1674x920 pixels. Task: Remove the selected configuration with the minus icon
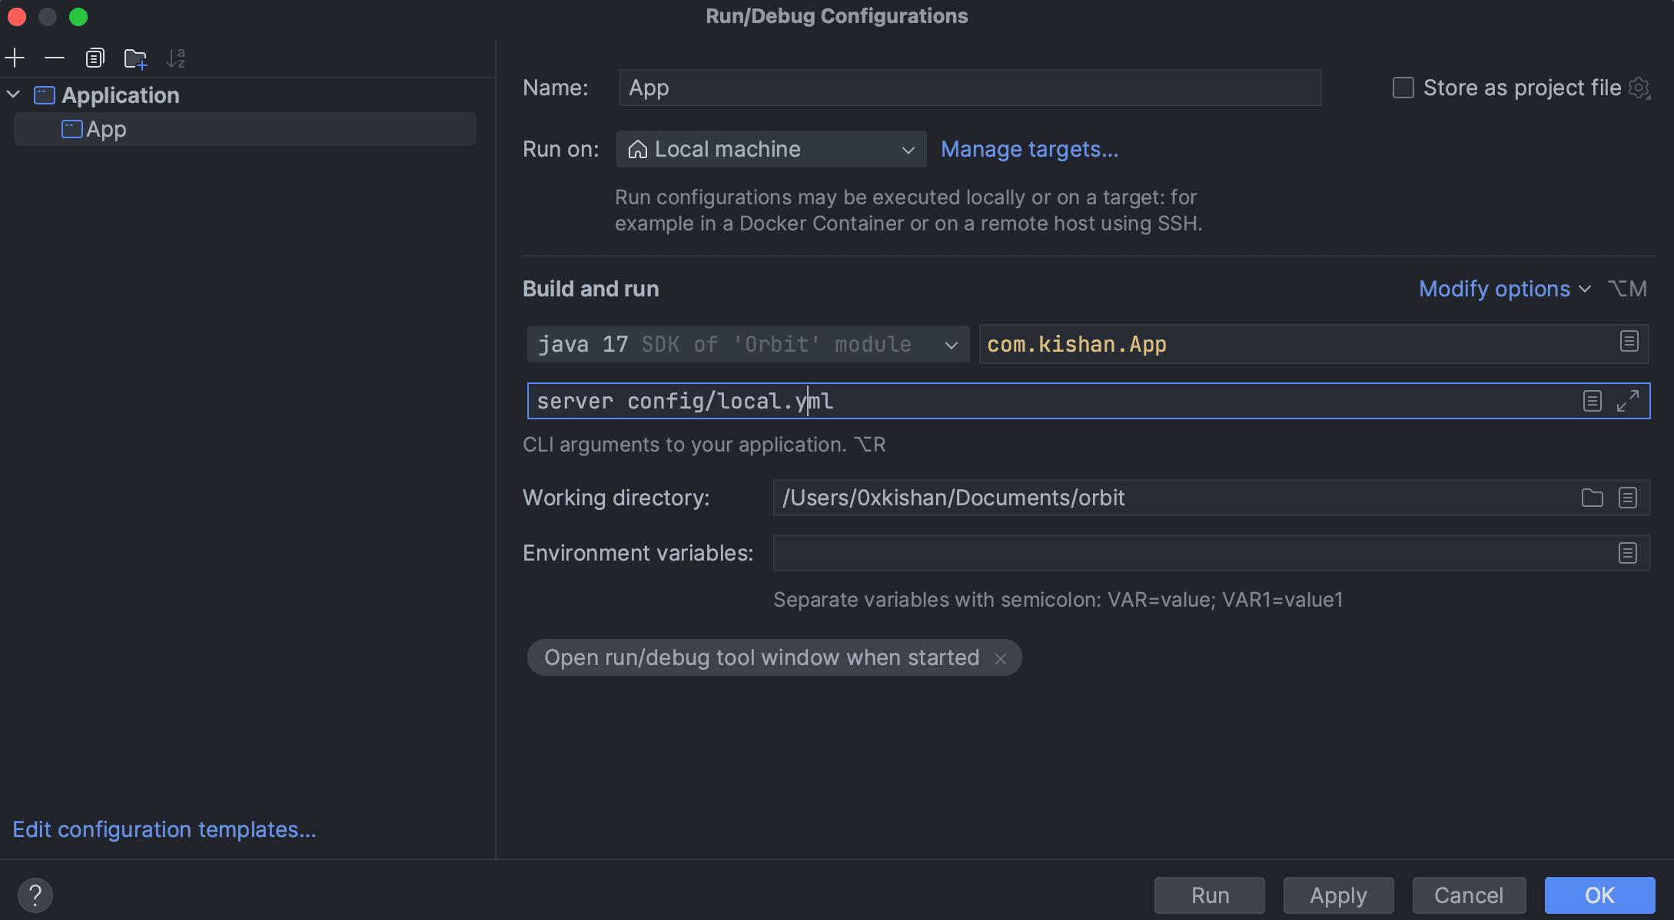coord(55,58)
